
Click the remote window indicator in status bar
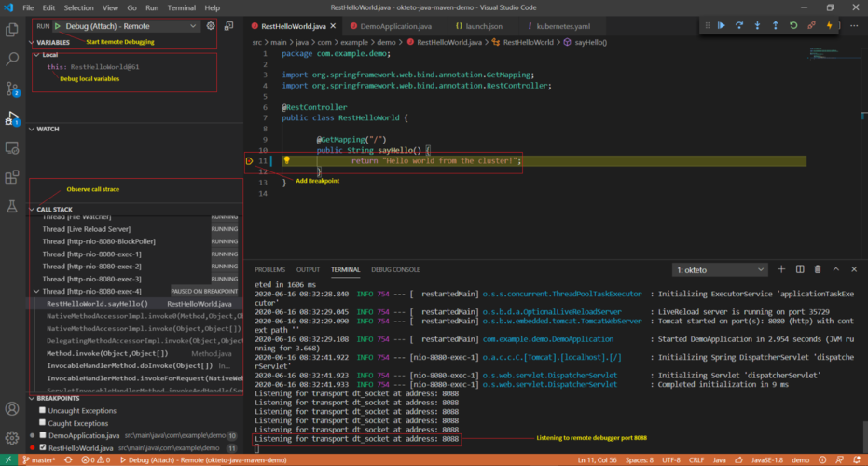click(8, 459)
